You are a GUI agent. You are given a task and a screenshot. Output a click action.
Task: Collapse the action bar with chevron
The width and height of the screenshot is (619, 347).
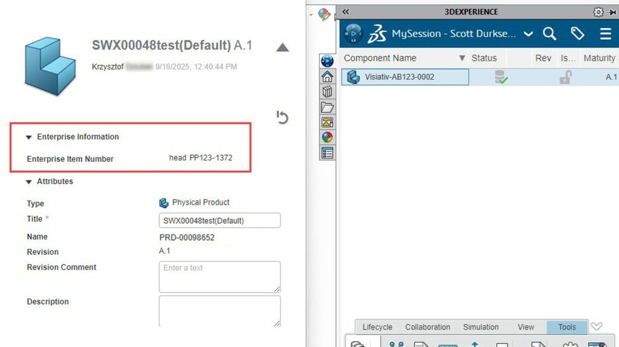pyautogui.click(x=597, y=326)
